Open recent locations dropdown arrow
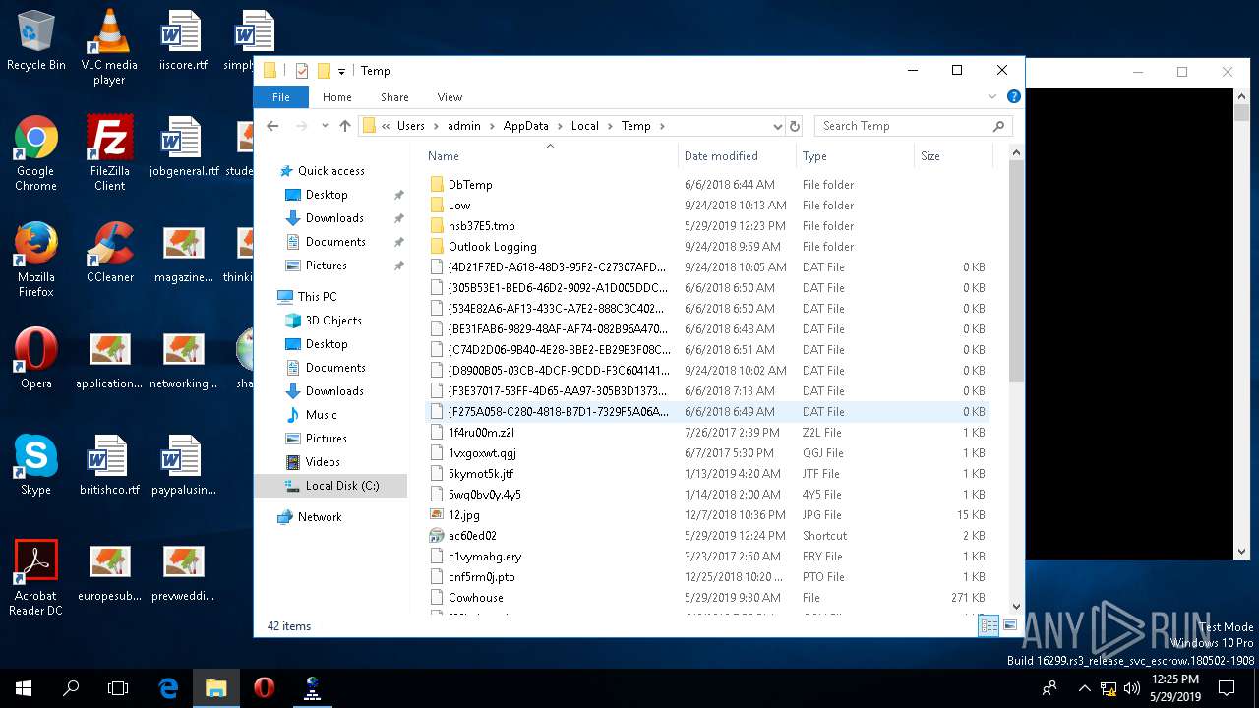 pyautogui.click(x=323, y=126)
